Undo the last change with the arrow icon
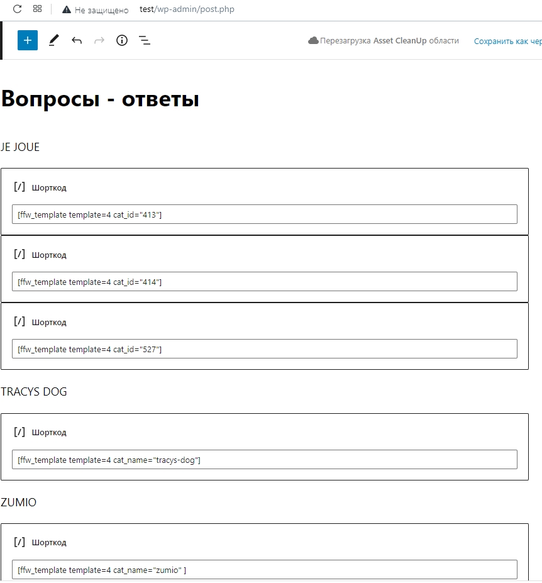This screenshot has height=583, width=542. coord(77,40)
